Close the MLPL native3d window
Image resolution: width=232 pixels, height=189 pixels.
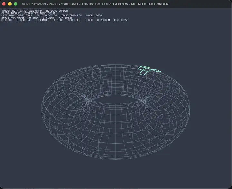4,4
